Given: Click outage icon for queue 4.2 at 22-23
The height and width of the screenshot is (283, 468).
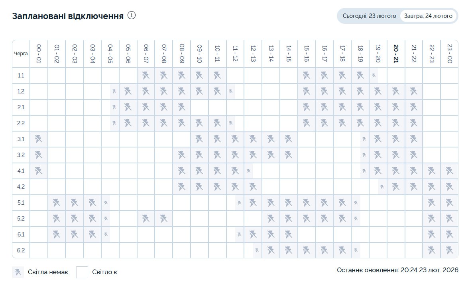Looking at the screenshot, I should (x=432, y=187).
